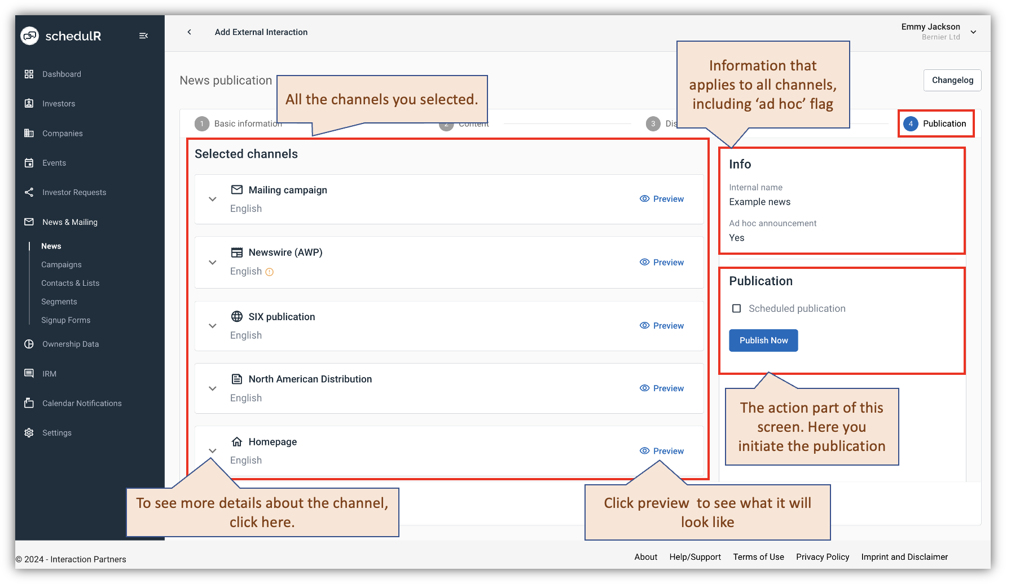The width and height of the screenshot is (1011, 584).
Task: Enable the Scheduled publication checkbox
Action: click(x=736, y=308)
